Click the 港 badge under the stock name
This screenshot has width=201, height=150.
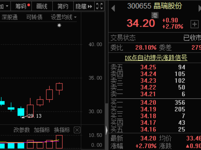click(x=155, y=15)
